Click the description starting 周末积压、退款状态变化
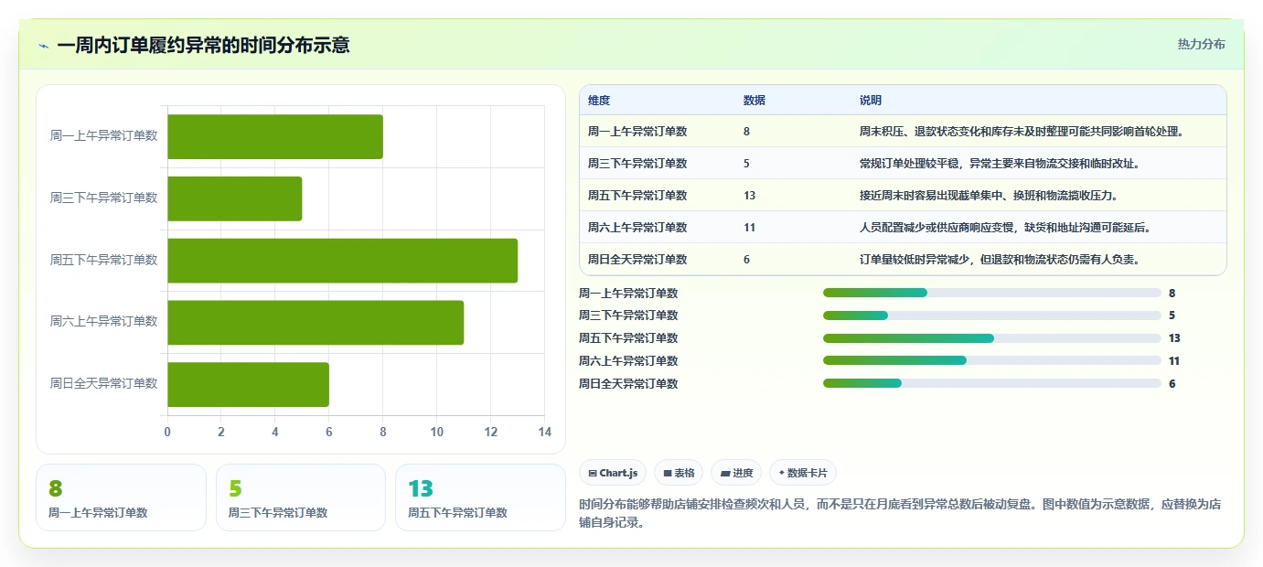The height and width of the screenshot is (567, 1263). point(1022,132)
